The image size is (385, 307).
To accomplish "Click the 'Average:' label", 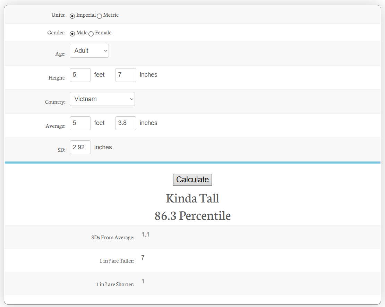I will (55, 126).
